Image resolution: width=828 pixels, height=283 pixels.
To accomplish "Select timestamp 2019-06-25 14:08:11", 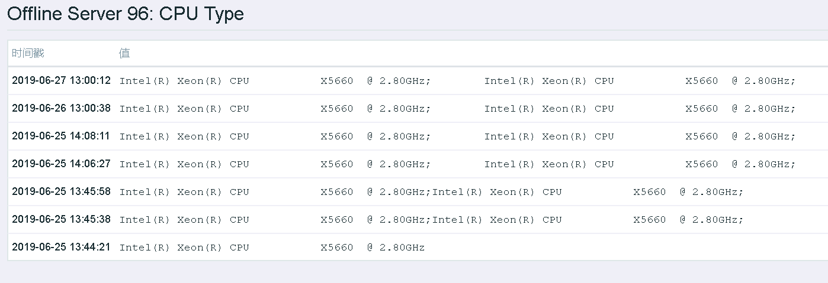I will (x=61, y=136).
